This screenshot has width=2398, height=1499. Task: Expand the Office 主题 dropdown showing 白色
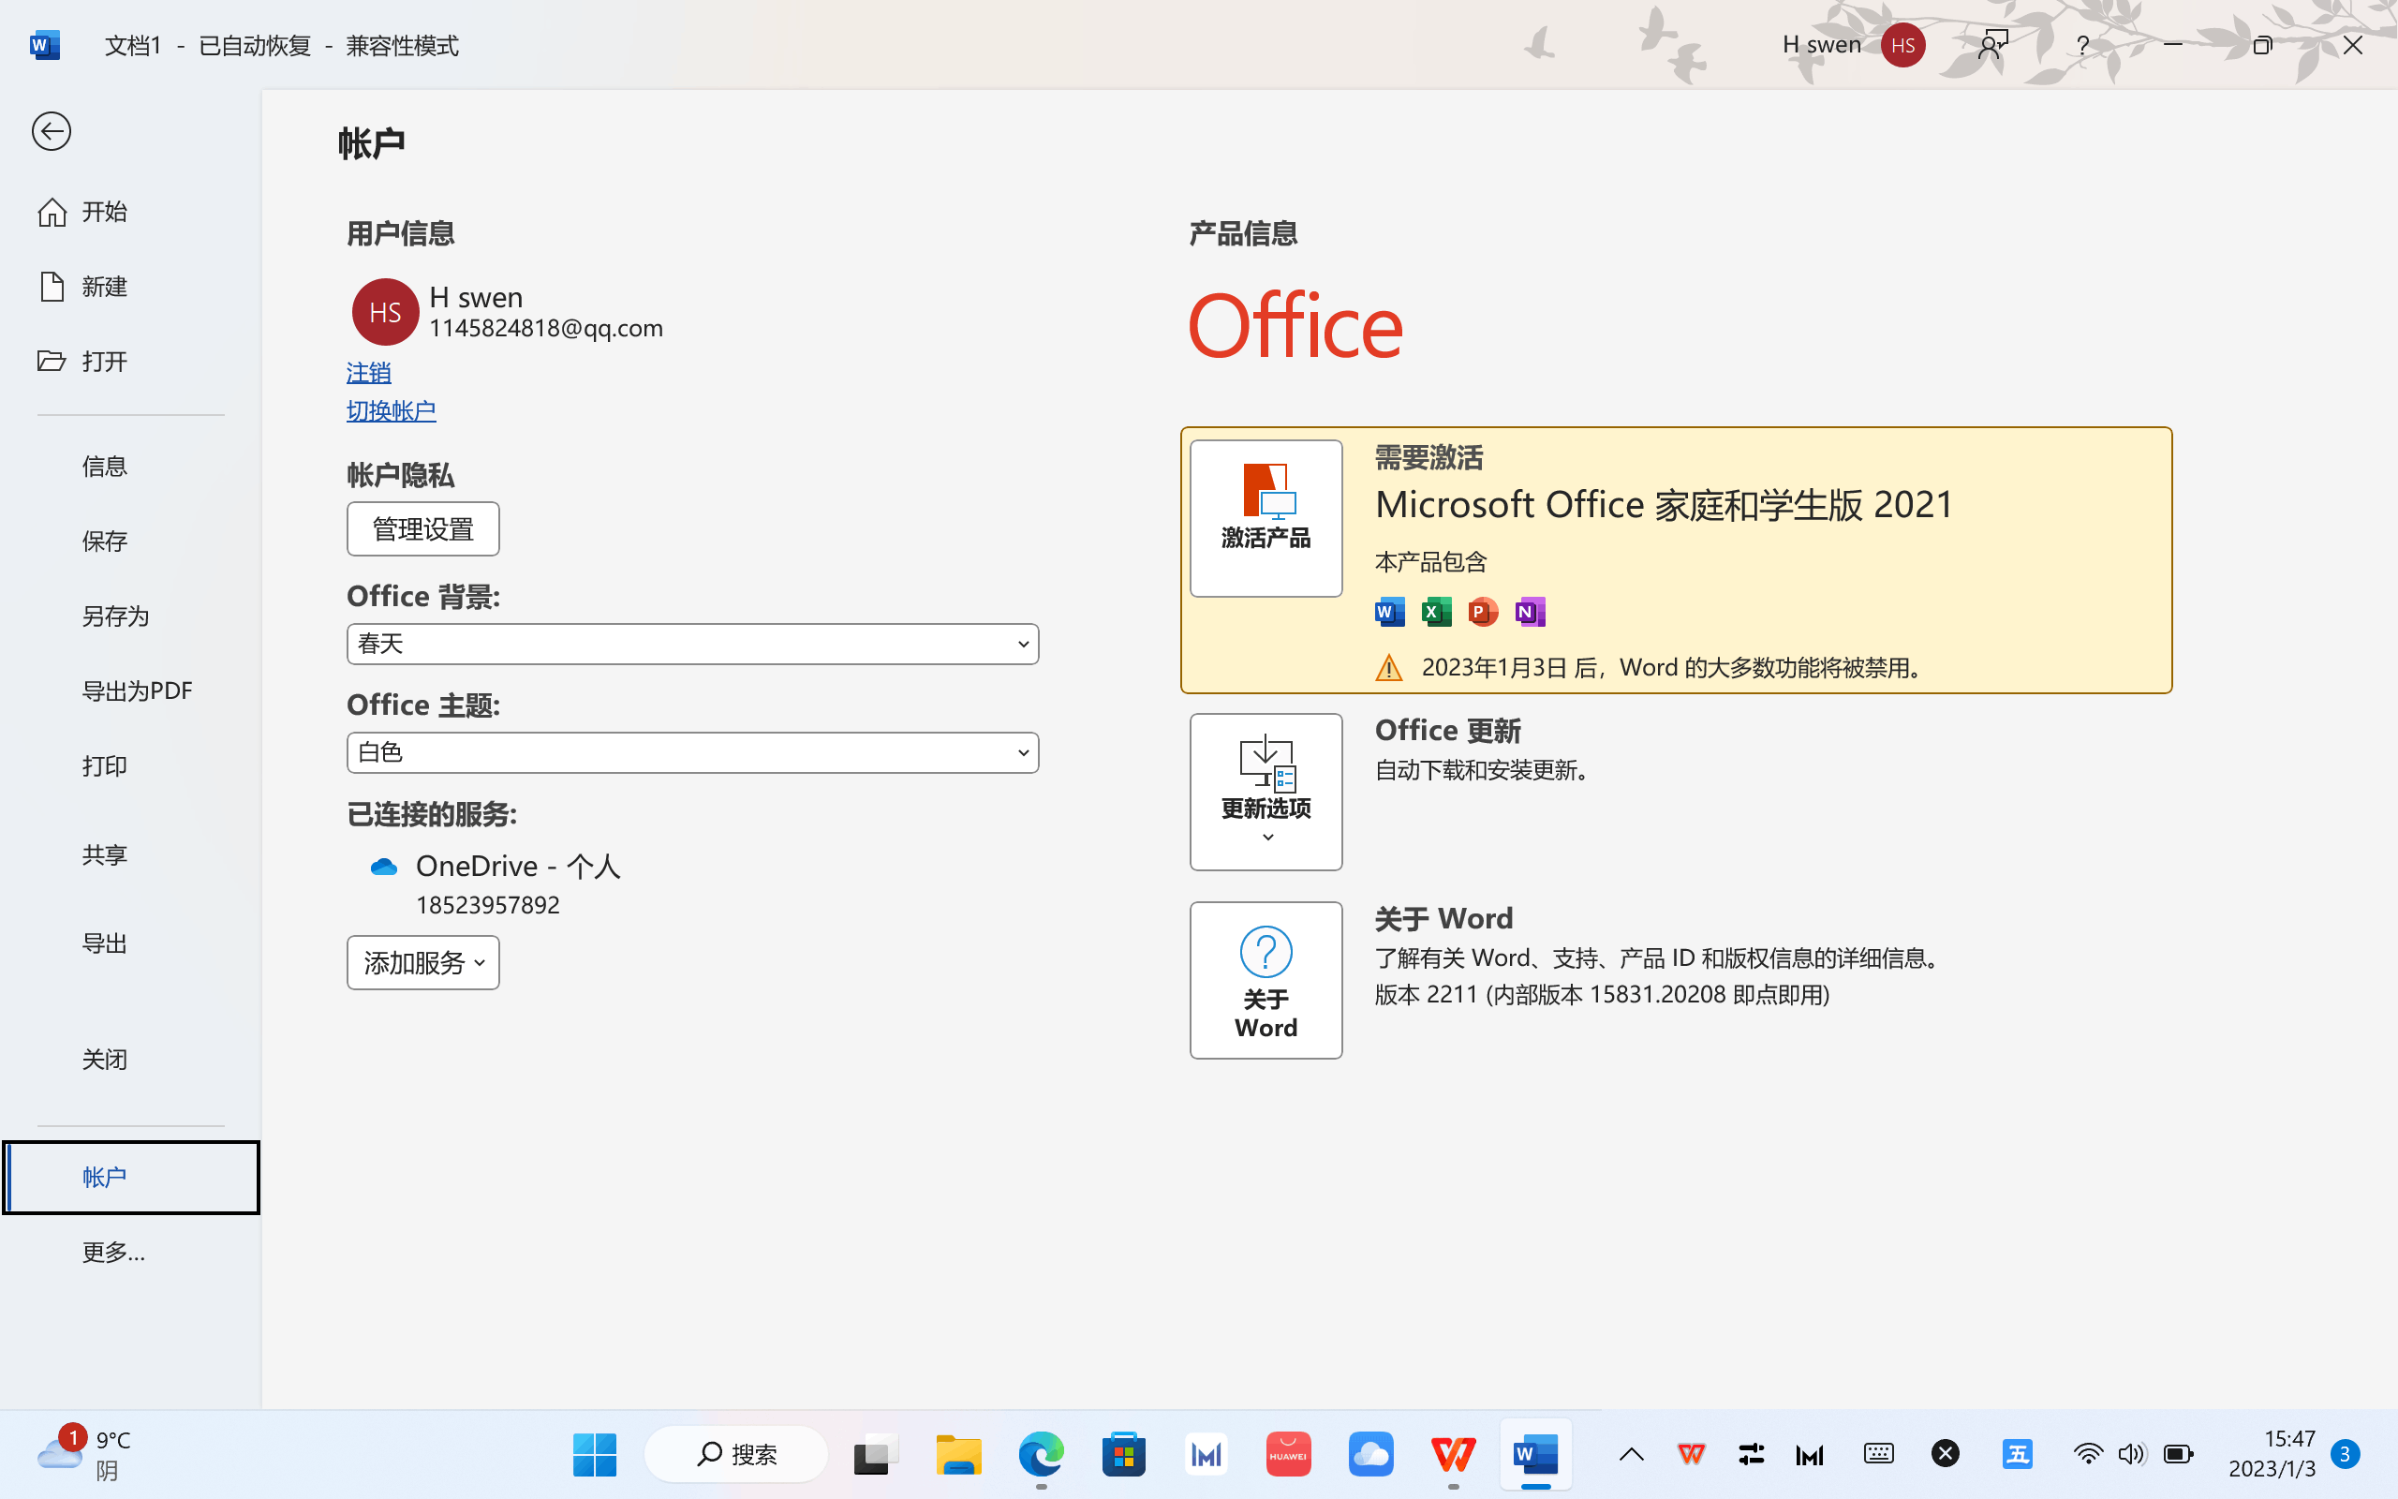coord(691,753)
